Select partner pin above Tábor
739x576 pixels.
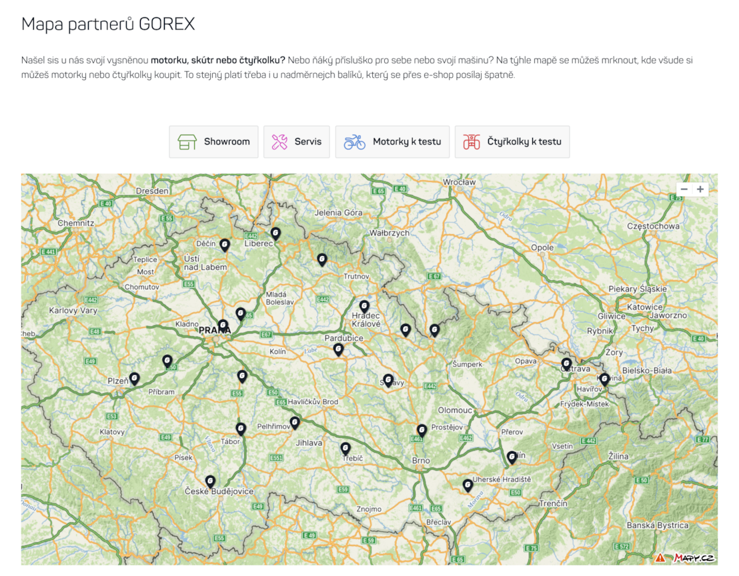coord(241,429)
